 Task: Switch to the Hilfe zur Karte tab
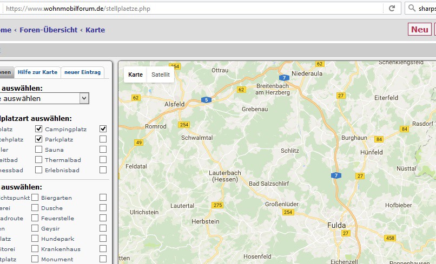(37, 72)
